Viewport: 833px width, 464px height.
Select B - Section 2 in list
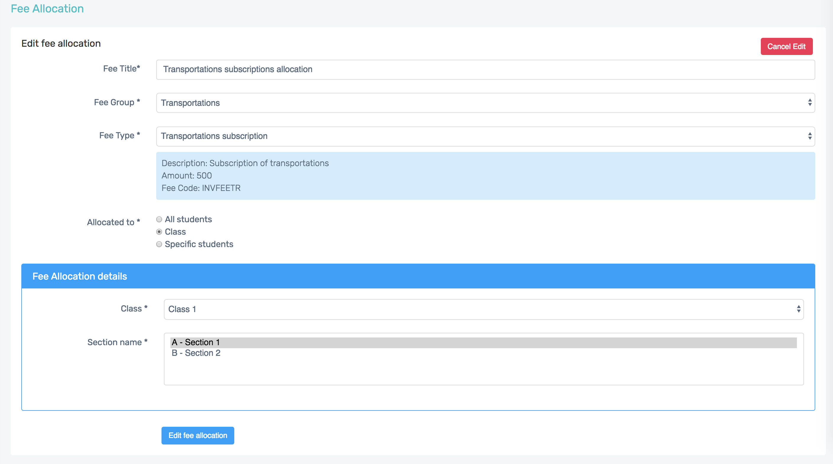196,353
